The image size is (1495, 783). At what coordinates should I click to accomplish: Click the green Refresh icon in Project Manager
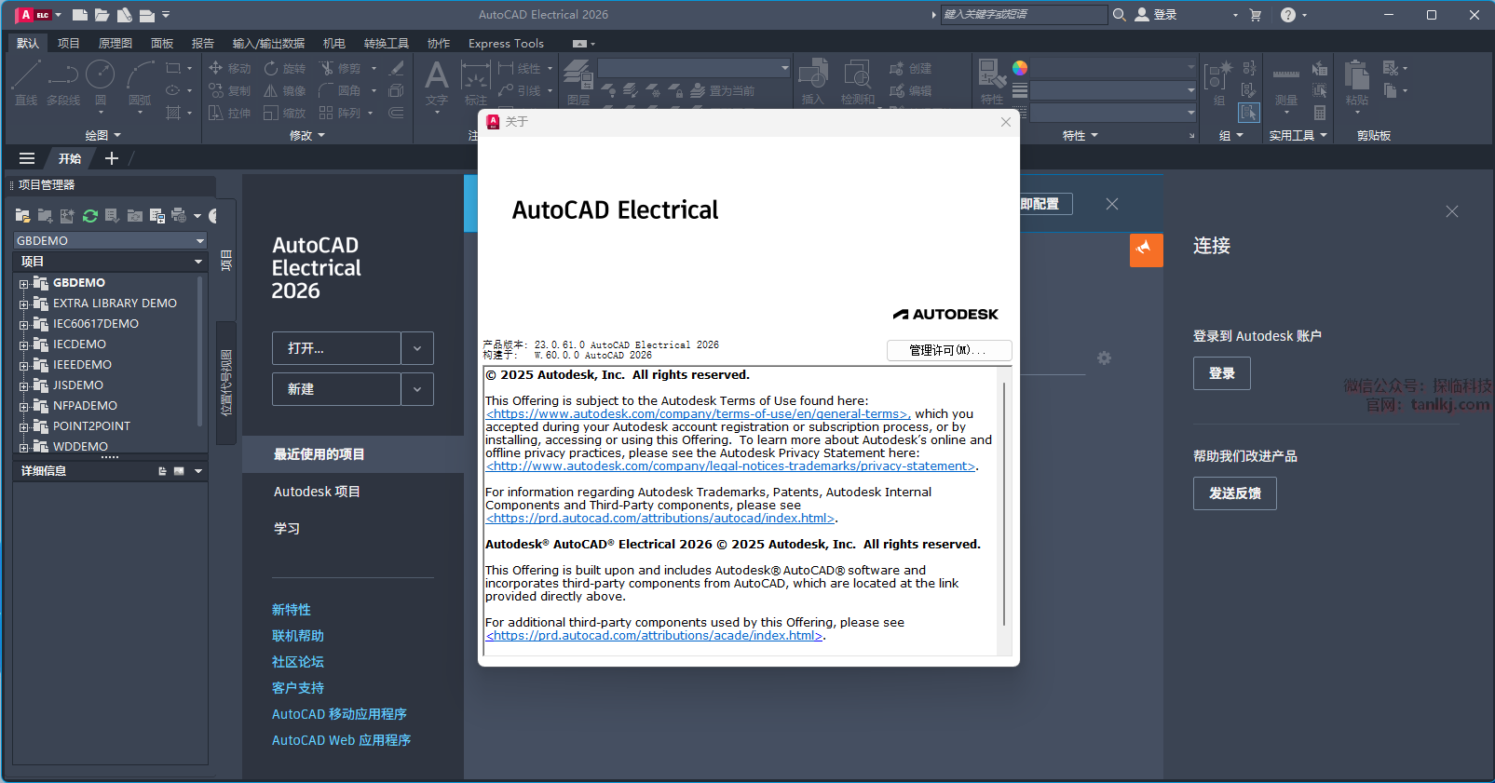pyautogui.click(x=90, y=216)
